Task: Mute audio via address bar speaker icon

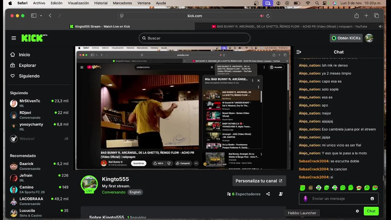Action: (262, 16)
